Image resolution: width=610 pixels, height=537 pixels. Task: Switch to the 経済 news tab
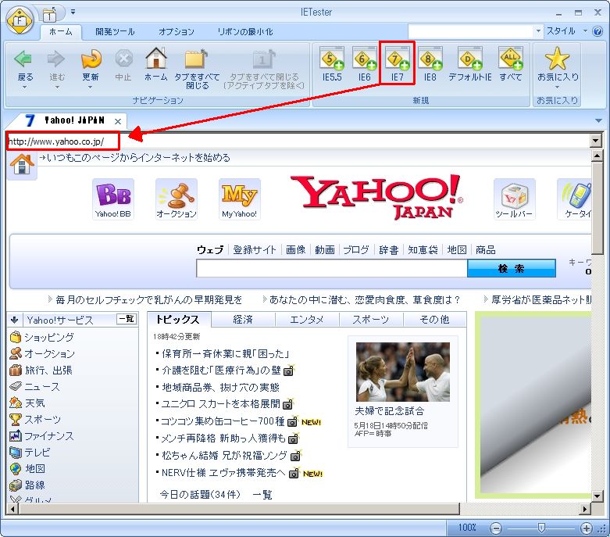(243, 320)
